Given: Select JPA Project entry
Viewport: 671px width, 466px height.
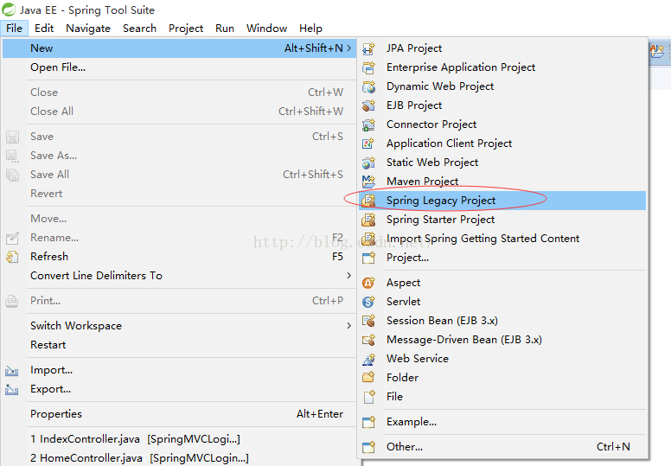Looking at the screenshot, I should click(502, 48).
